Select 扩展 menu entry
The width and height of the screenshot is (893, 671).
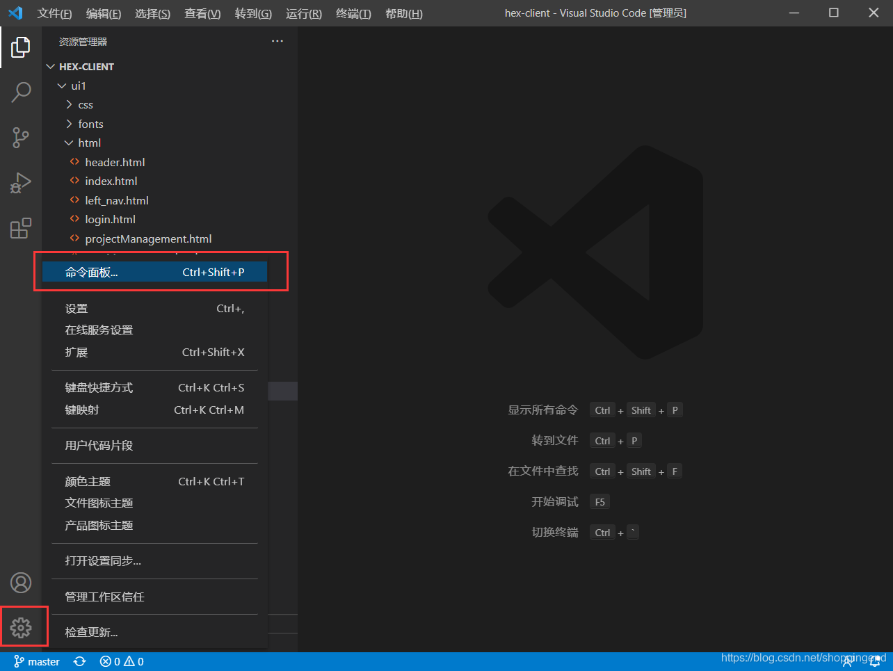point(154,352)
